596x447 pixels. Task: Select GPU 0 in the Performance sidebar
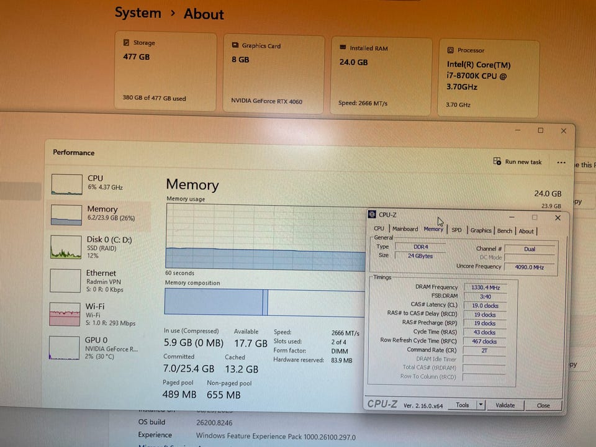(97, 348)
